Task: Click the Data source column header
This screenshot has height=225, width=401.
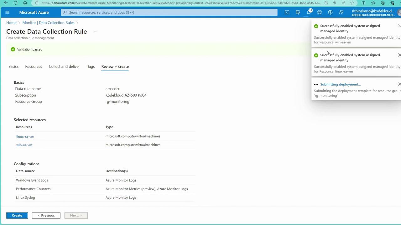Action: (x=25, y=171)
